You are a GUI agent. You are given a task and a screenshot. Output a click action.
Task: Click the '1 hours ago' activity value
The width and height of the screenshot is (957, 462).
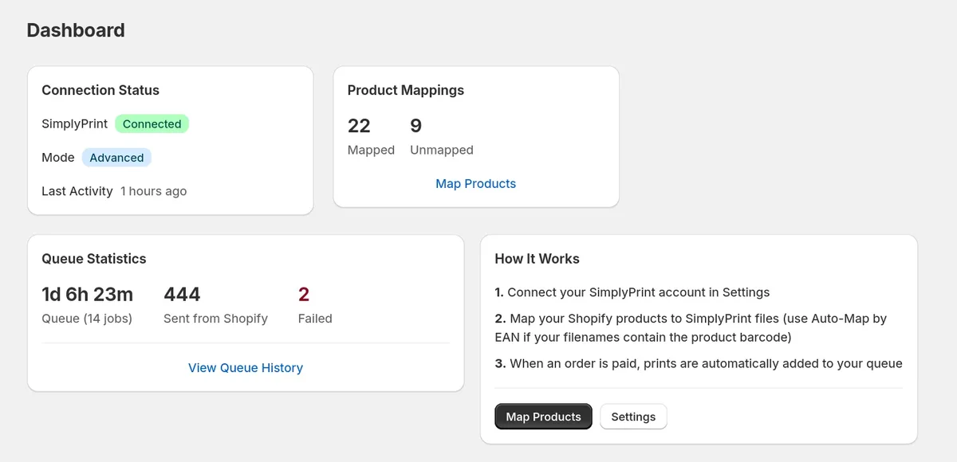click(x=154, y=191)
